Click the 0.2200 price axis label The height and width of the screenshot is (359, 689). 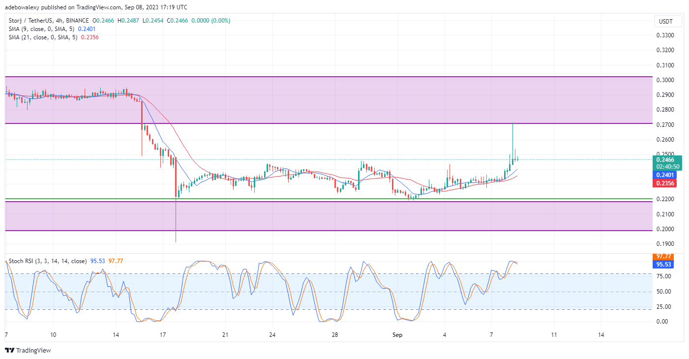665,199
